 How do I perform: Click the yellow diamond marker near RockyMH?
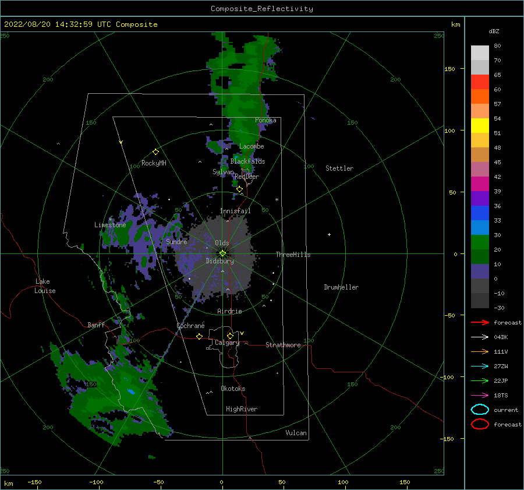tap(155, 152)
